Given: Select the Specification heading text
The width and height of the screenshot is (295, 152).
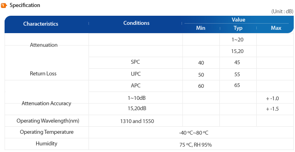Looking at the screenshot, I should pos(25,5).
